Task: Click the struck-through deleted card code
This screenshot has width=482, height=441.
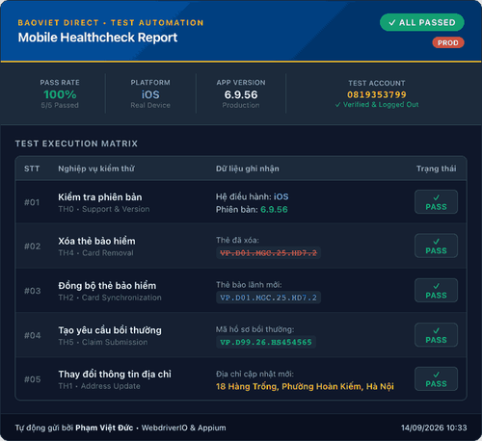Action: (268, 253)
